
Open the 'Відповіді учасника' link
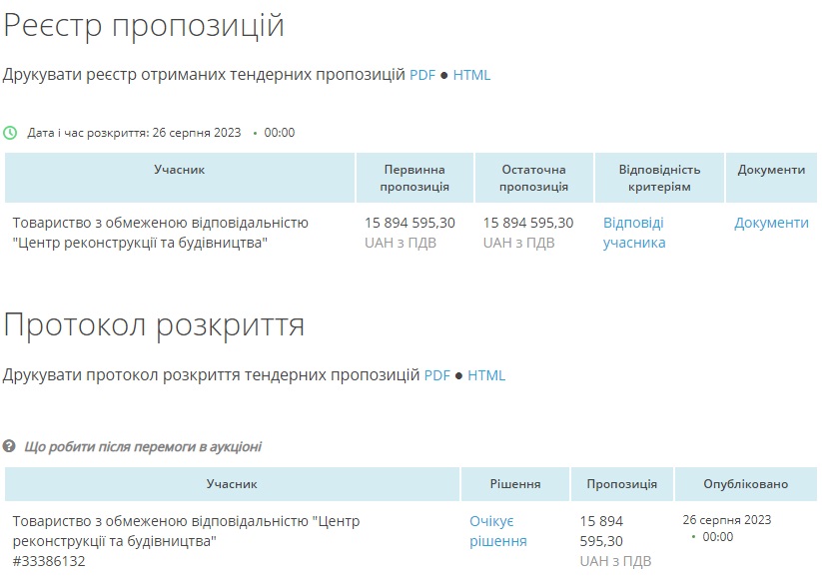tap(634, 233)
